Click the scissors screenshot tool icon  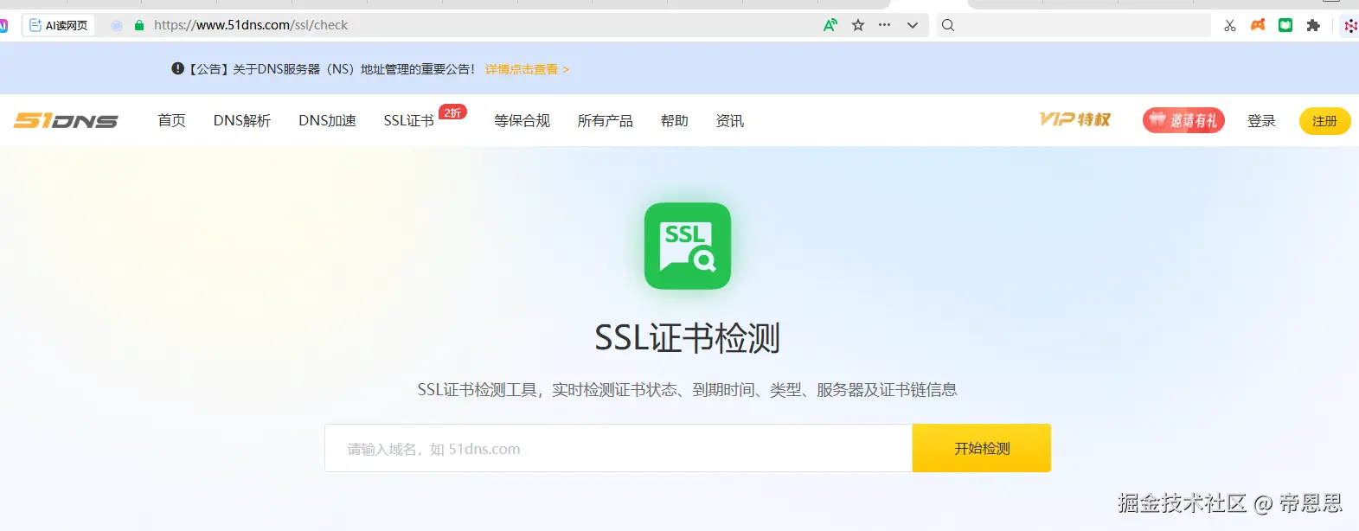[x=1230, y=25]
